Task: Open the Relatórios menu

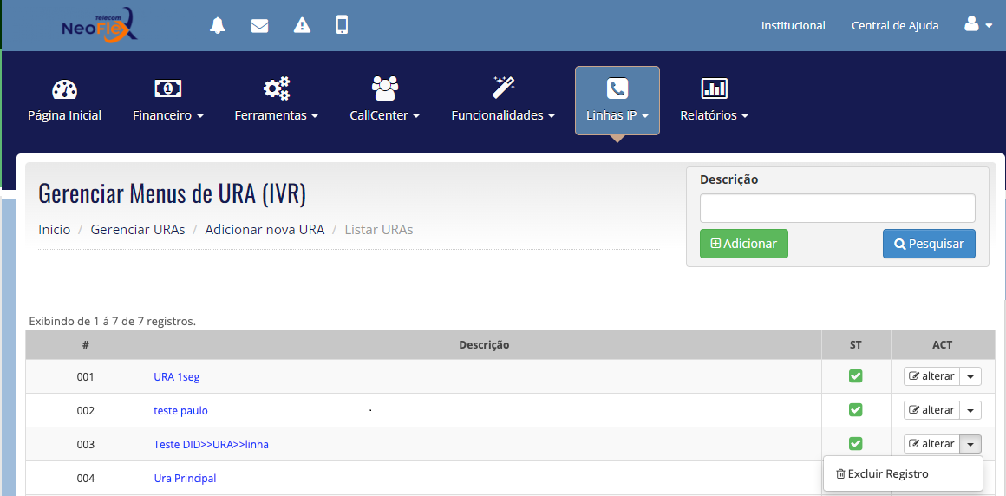Action: [714, 101]
